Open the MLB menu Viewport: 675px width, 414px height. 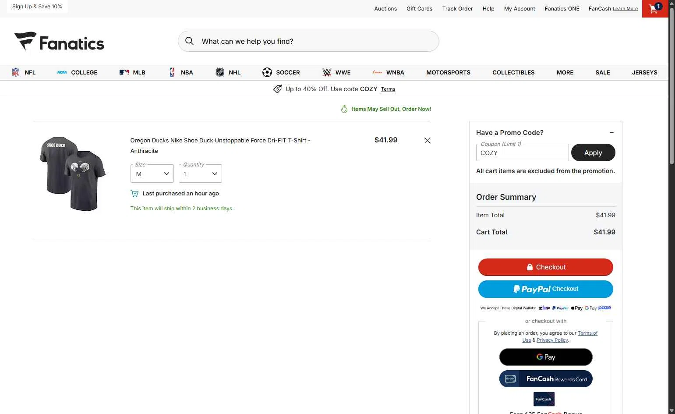[x=139, y=72]
